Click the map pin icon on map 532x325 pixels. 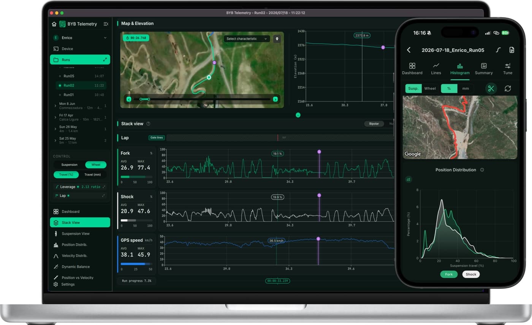277,39
